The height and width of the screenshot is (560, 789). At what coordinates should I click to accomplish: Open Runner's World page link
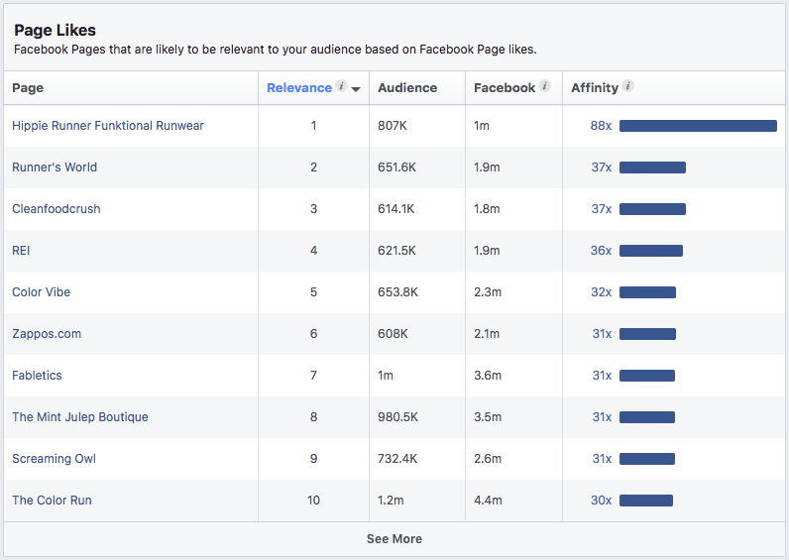[x=55, y=168]
